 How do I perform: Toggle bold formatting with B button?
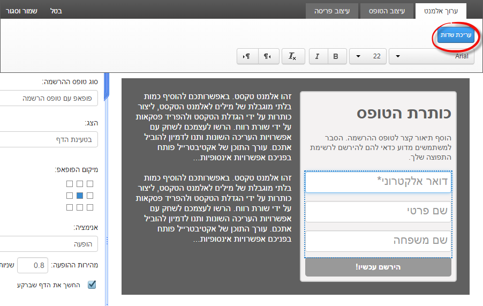pos(337,56)
